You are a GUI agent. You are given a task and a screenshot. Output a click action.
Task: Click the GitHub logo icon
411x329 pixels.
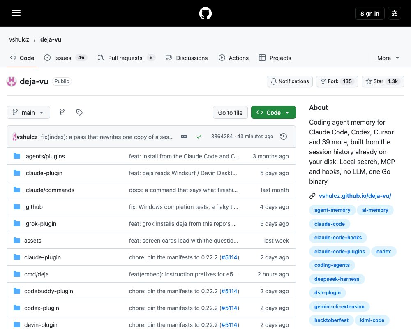[x=205, y=14]
